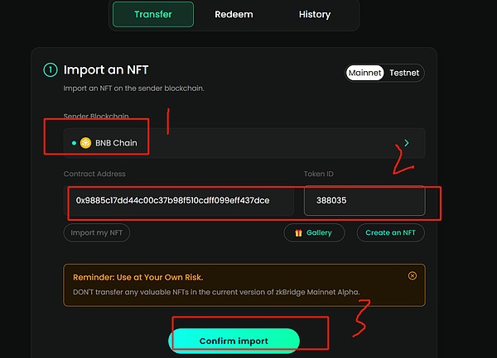Click the Create an NFT button
The width and height of the screenshot is (497, 358).
pos(390,233)
